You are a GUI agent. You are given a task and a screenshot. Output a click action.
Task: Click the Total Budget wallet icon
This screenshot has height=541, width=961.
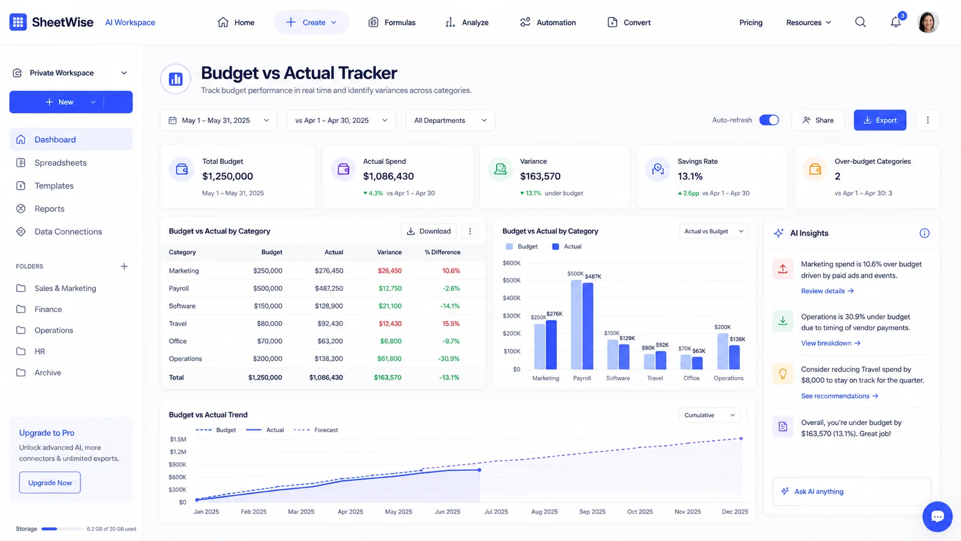click(182, 169)
